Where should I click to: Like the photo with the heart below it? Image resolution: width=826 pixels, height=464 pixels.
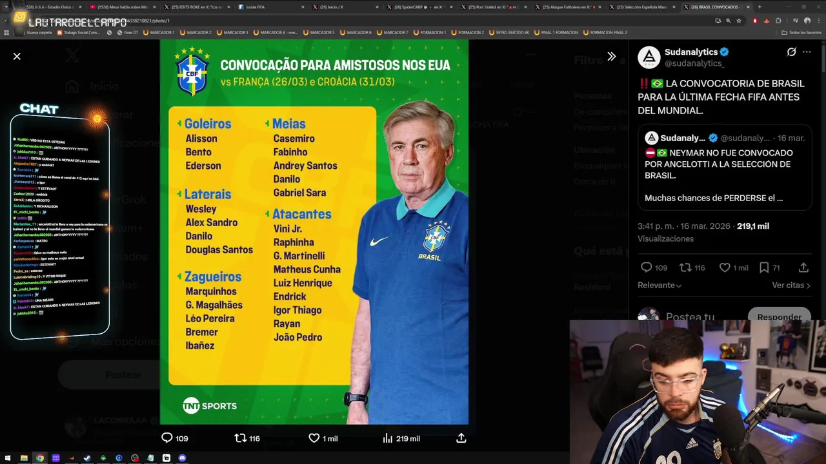(x=314, y=438)
